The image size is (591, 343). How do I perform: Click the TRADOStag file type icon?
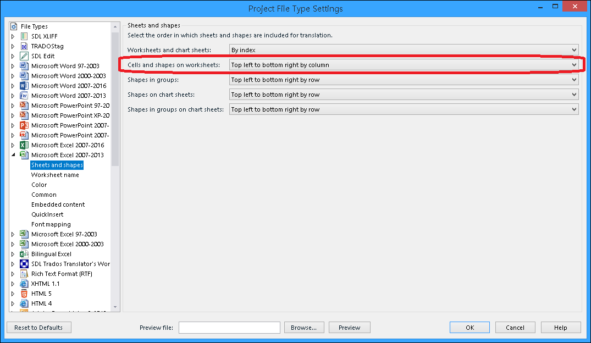coord(24,46)
